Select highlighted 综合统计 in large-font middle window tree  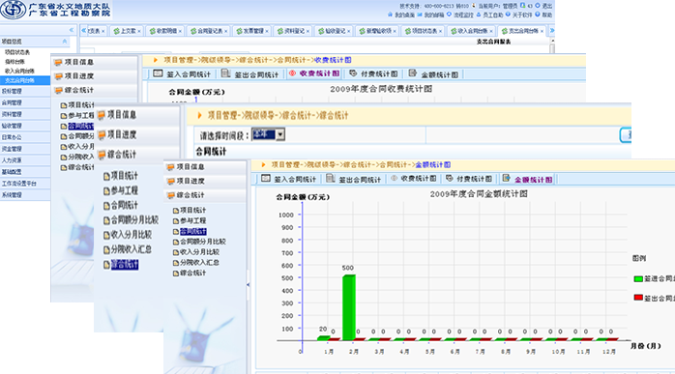coord(125,264)
